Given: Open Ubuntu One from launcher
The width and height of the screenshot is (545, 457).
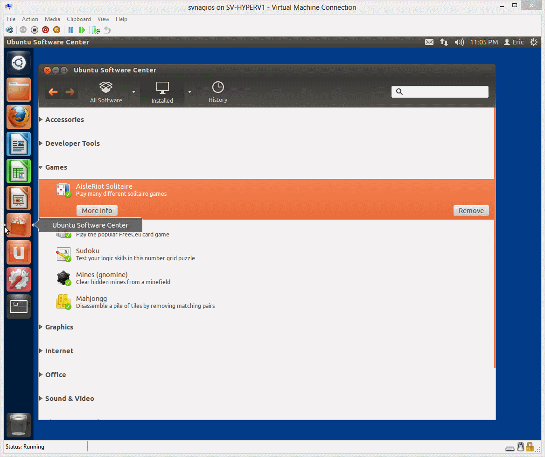Looking at the screenshot, I should (x=18, y=253).
